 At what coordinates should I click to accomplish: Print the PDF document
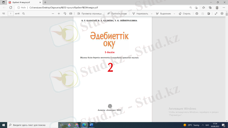(x=197, y=13)
